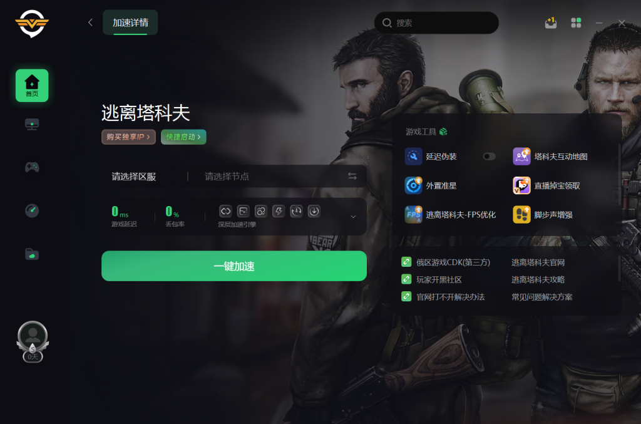Click the 一键加速 button

234,266
